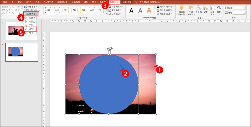Image resolution: width=251 pixels, height=127 pixels.
Task: Apply the black fill WordArt style
Action: [132, 10]
